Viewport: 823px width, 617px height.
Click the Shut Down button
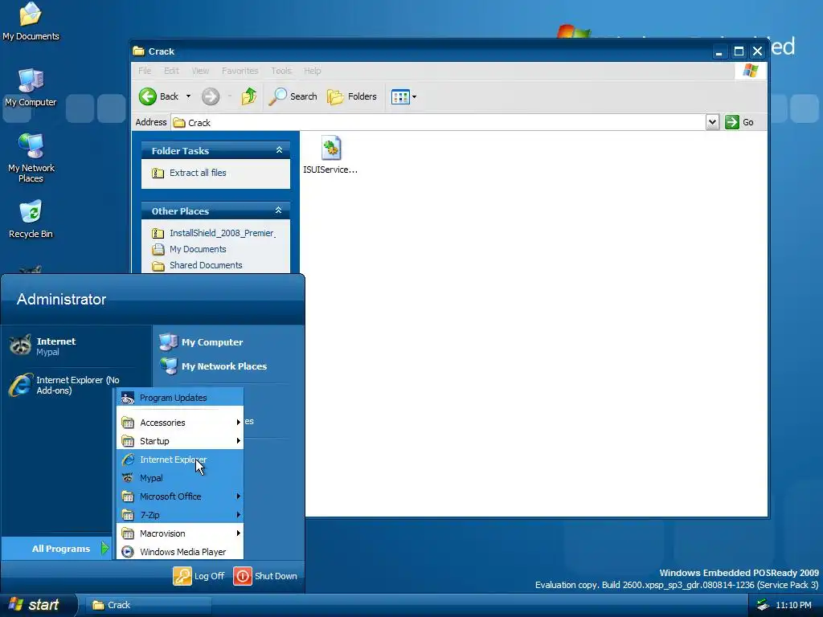265,576
